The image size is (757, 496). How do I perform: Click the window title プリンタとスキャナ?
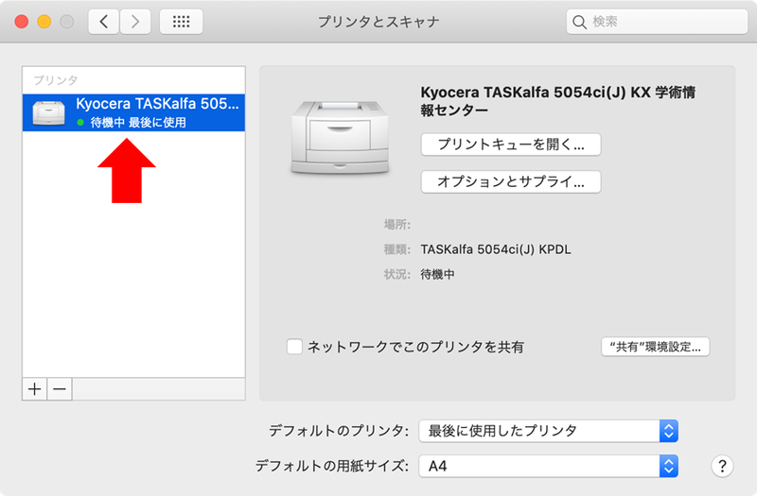pyautogui.click(x=378, y=22)
